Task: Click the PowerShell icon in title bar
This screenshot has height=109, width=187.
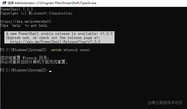Action: pos(4,3)
